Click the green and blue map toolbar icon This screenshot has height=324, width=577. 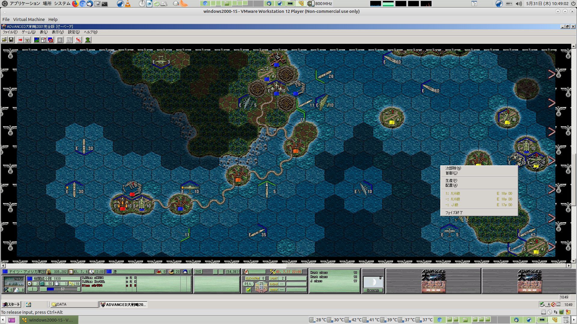[36, 40]
